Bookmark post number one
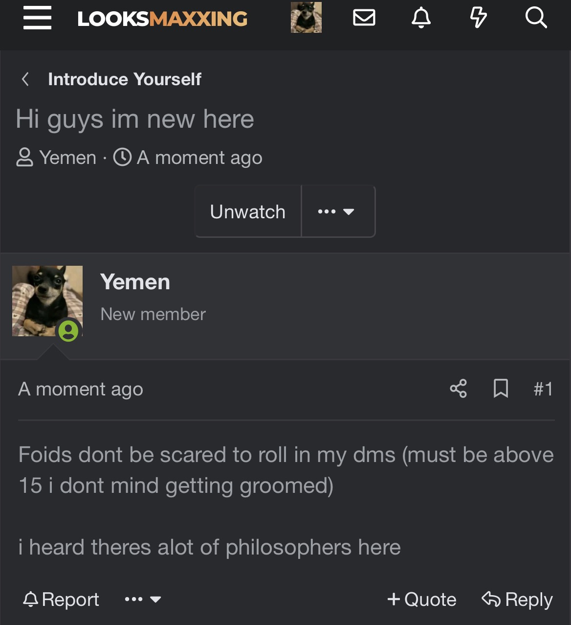 pos(501,389)
